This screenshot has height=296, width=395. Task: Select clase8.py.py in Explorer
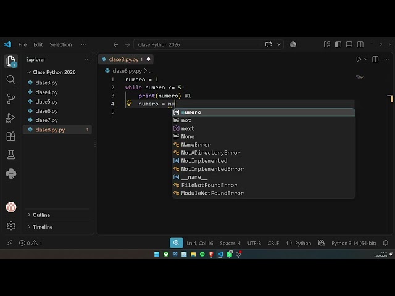[57, 129]
